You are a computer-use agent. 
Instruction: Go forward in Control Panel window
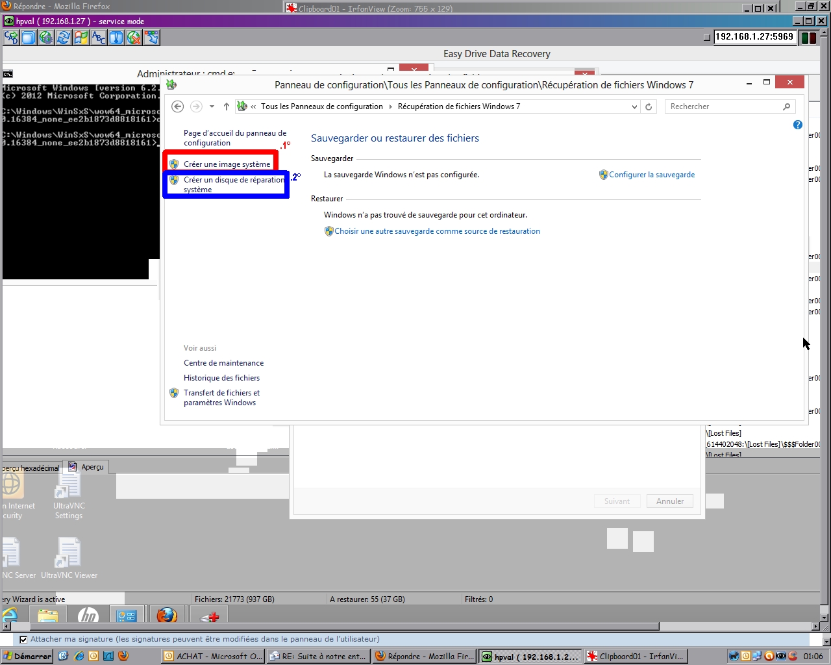coord(195,107)
